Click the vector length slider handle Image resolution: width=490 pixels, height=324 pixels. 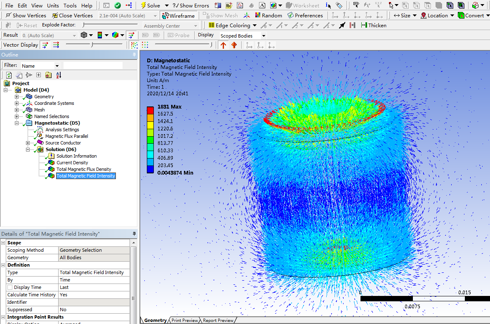[92, 45]
